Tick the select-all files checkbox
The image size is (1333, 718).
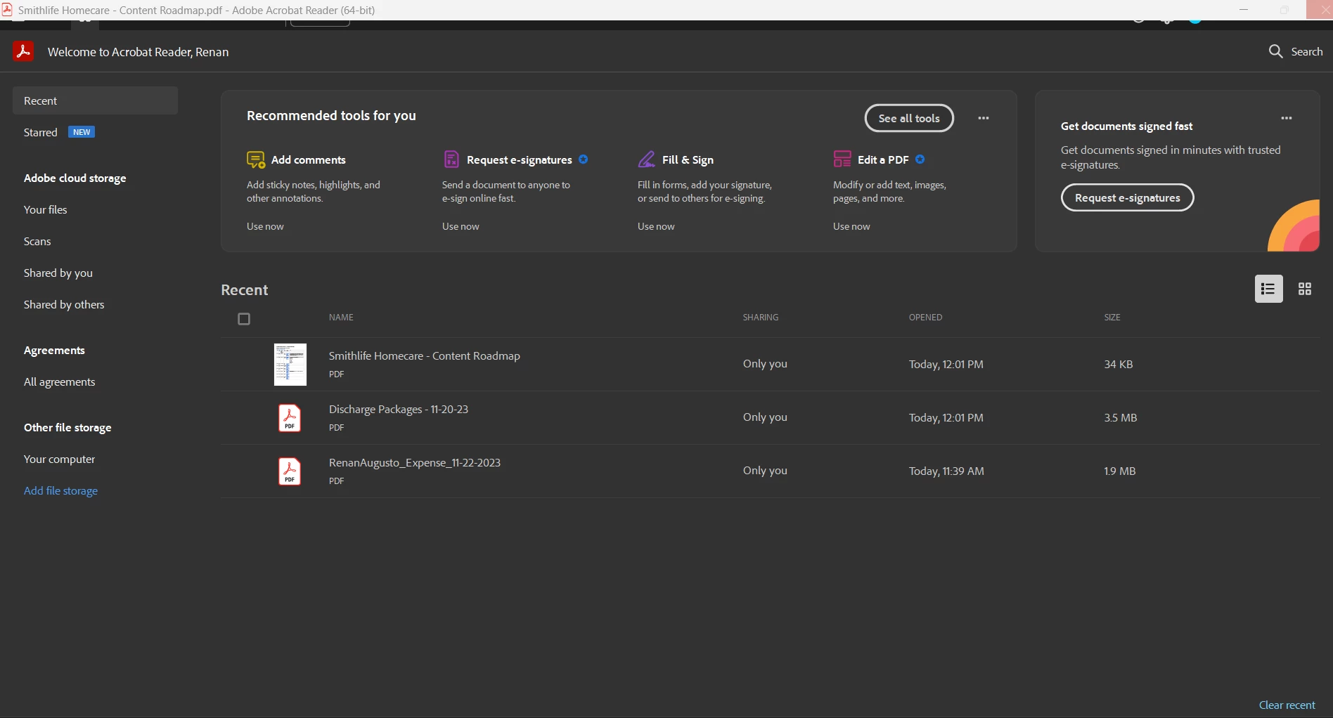click(x=244, y=319)
